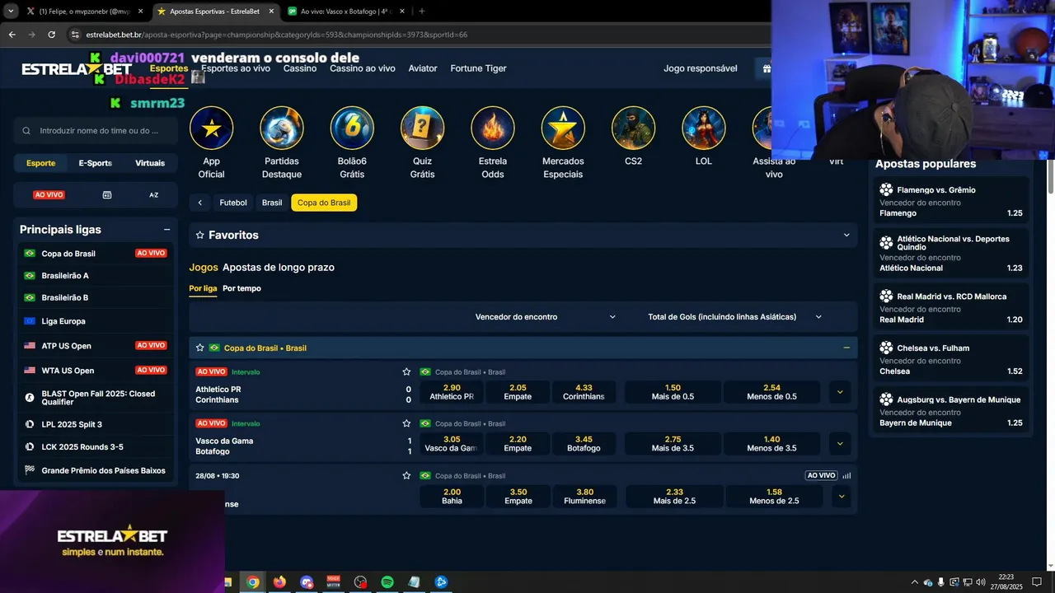The height and width of the screenshot is (593, 1055).
Task: Favorite the Athletico PR vs Corinthians match star
Action: pyautogui.click(x=406, y=372)
